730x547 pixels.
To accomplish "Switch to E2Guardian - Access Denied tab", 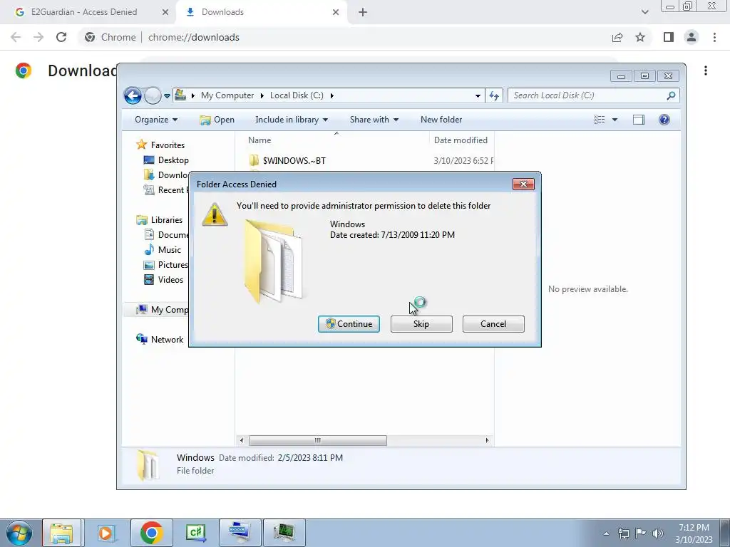I will [84, 12].
